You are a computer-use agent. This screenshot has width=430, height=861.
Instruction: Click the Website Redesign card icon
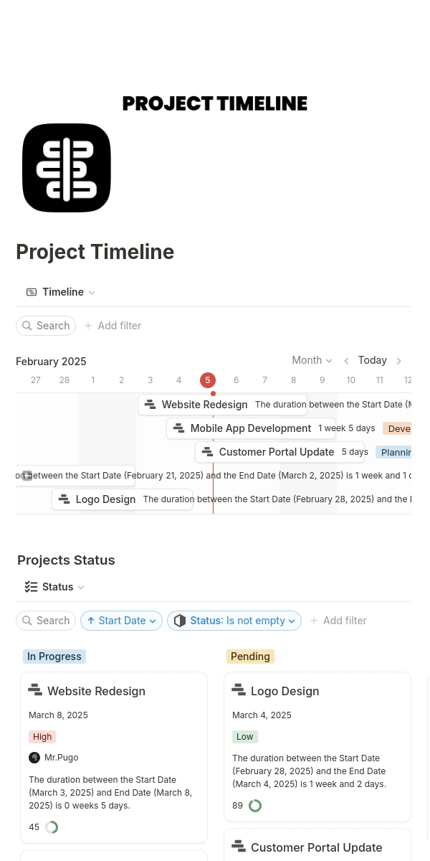(x=35, y=690)
